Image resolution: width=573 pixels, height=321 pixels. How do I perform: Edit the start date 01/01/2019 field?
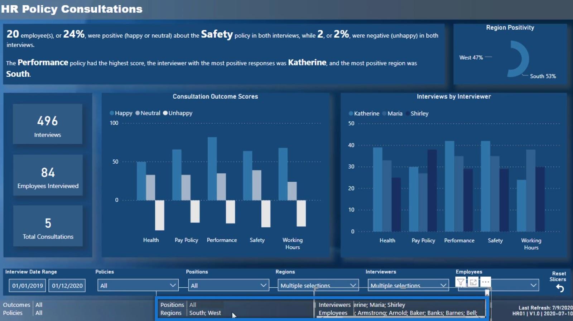pos(28,286)
